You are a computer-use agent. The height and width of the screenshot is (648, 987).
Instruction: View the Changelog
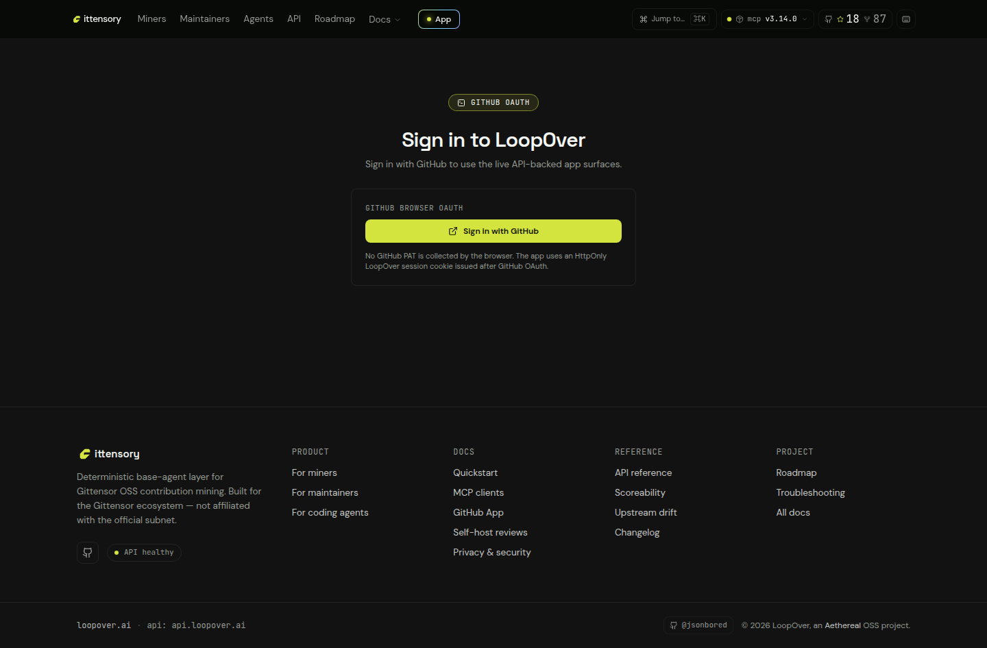(x=637, y=533)
